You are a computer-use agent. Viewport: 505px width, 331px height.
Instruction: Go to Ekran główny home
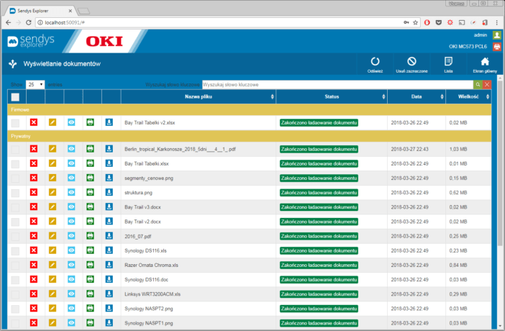click(485, 65)
